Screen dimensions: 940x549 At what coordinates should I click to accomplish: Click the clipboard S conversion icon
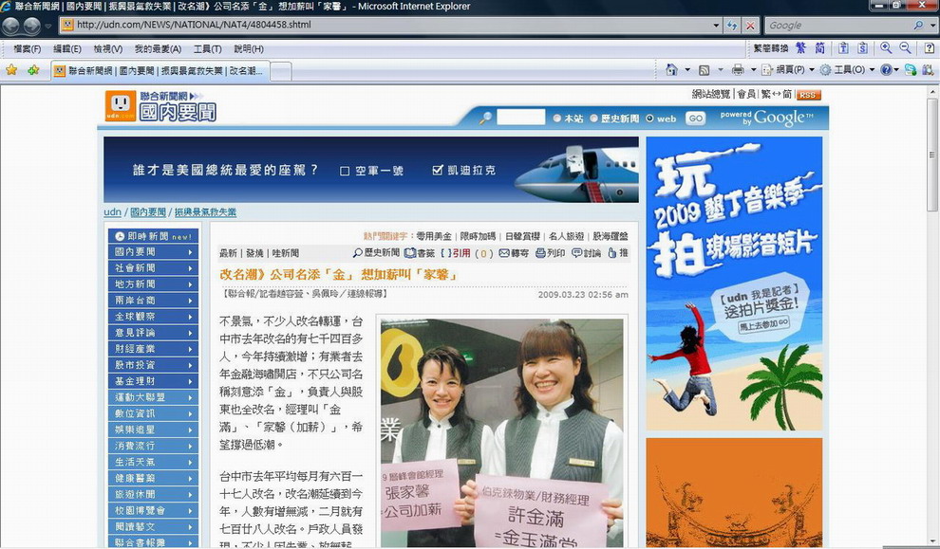coord(863,48)
